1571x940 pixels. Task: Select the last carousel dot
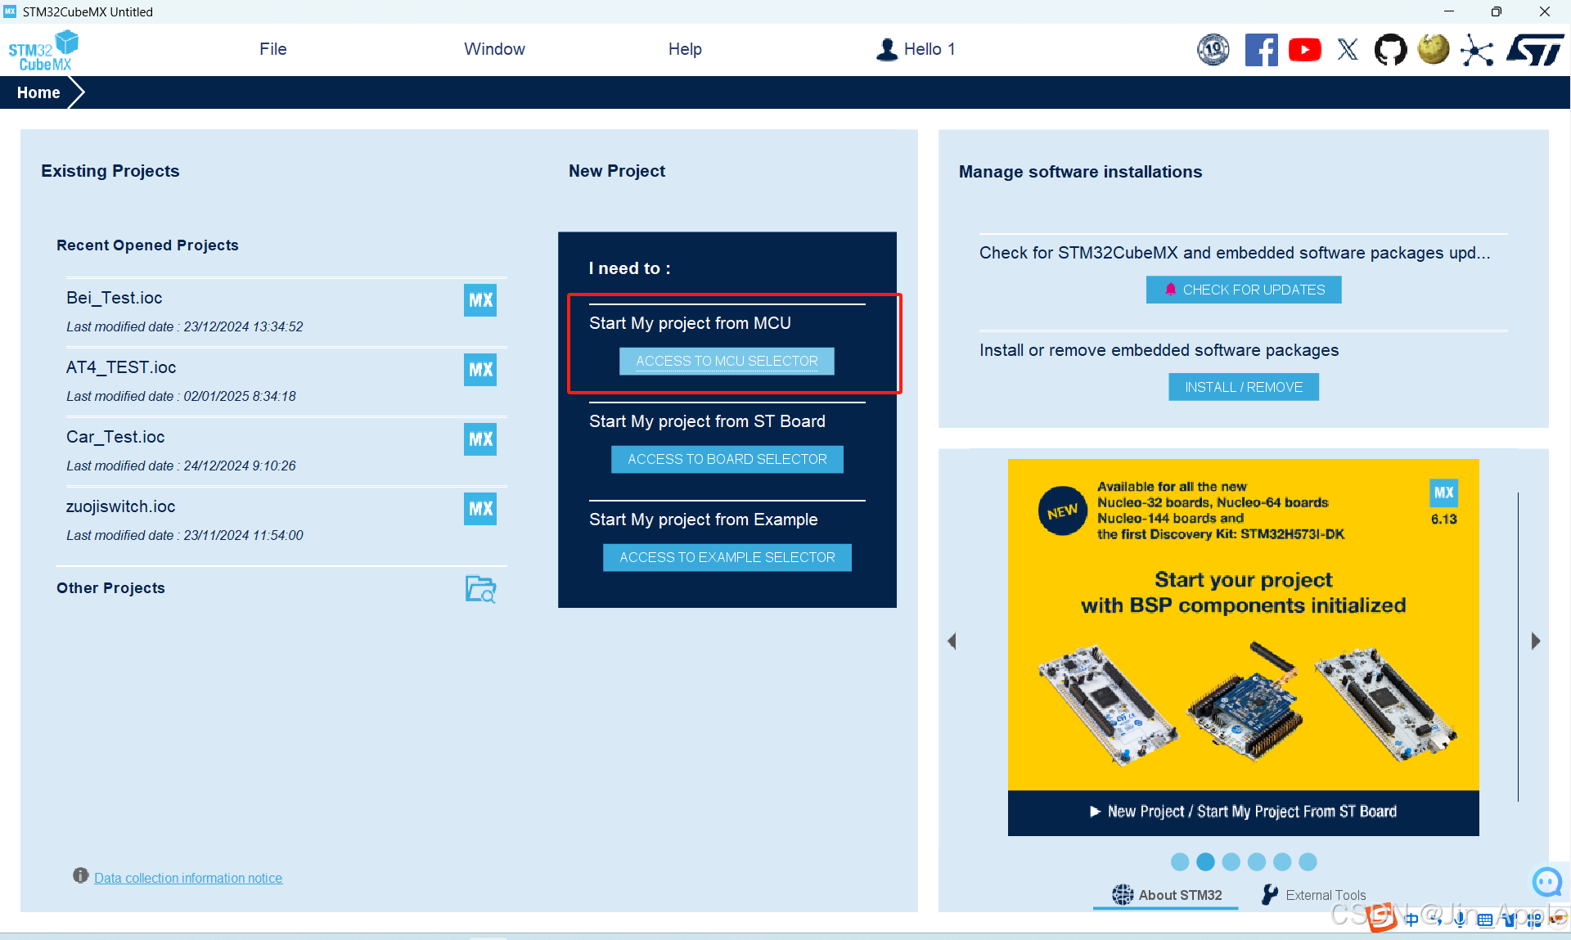1308,861
